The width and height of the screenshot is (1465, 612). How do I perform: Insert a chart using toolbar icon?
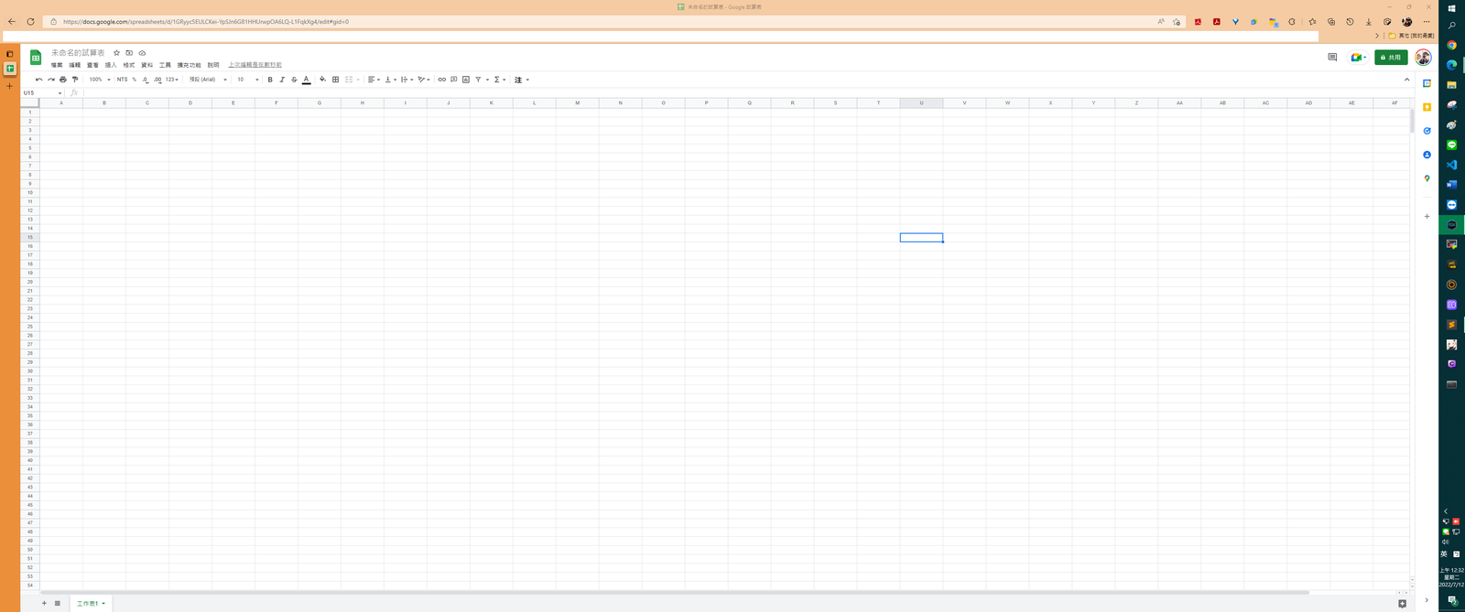coord(466,80)
